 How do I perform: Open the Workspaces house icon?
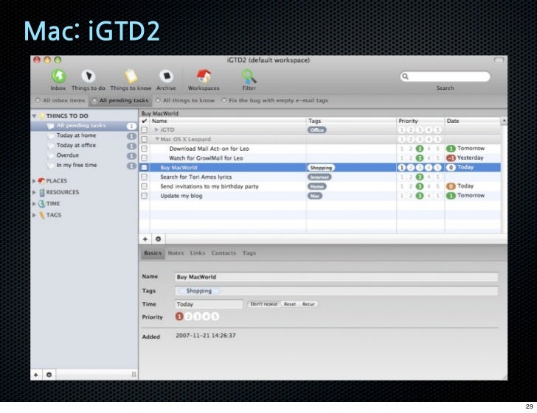[204, 76]
